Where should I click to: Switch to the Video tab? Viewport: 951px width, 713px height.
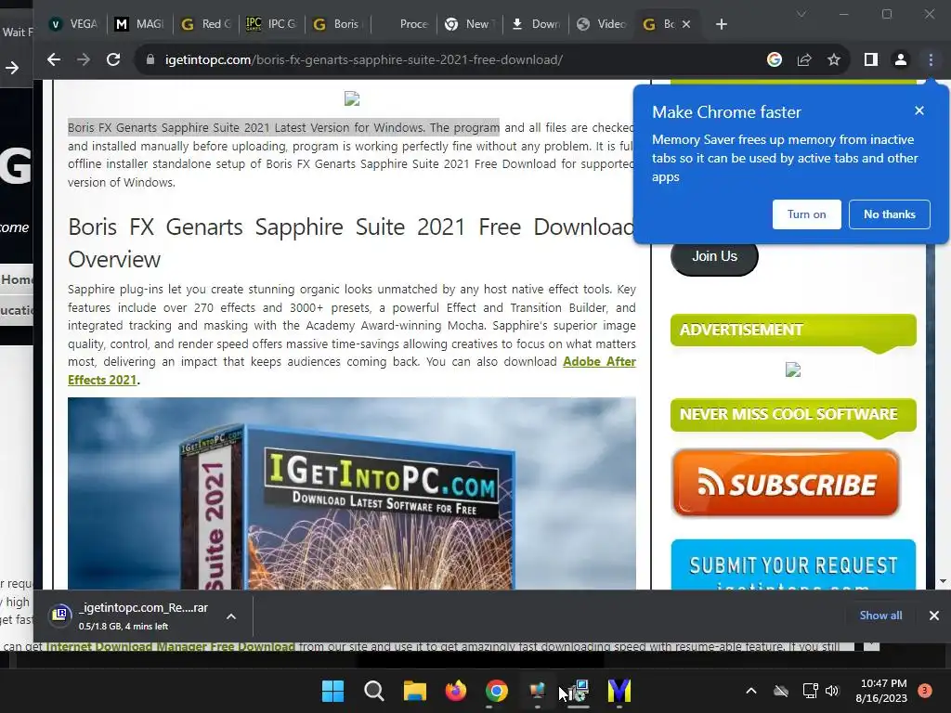pos(601,24)
